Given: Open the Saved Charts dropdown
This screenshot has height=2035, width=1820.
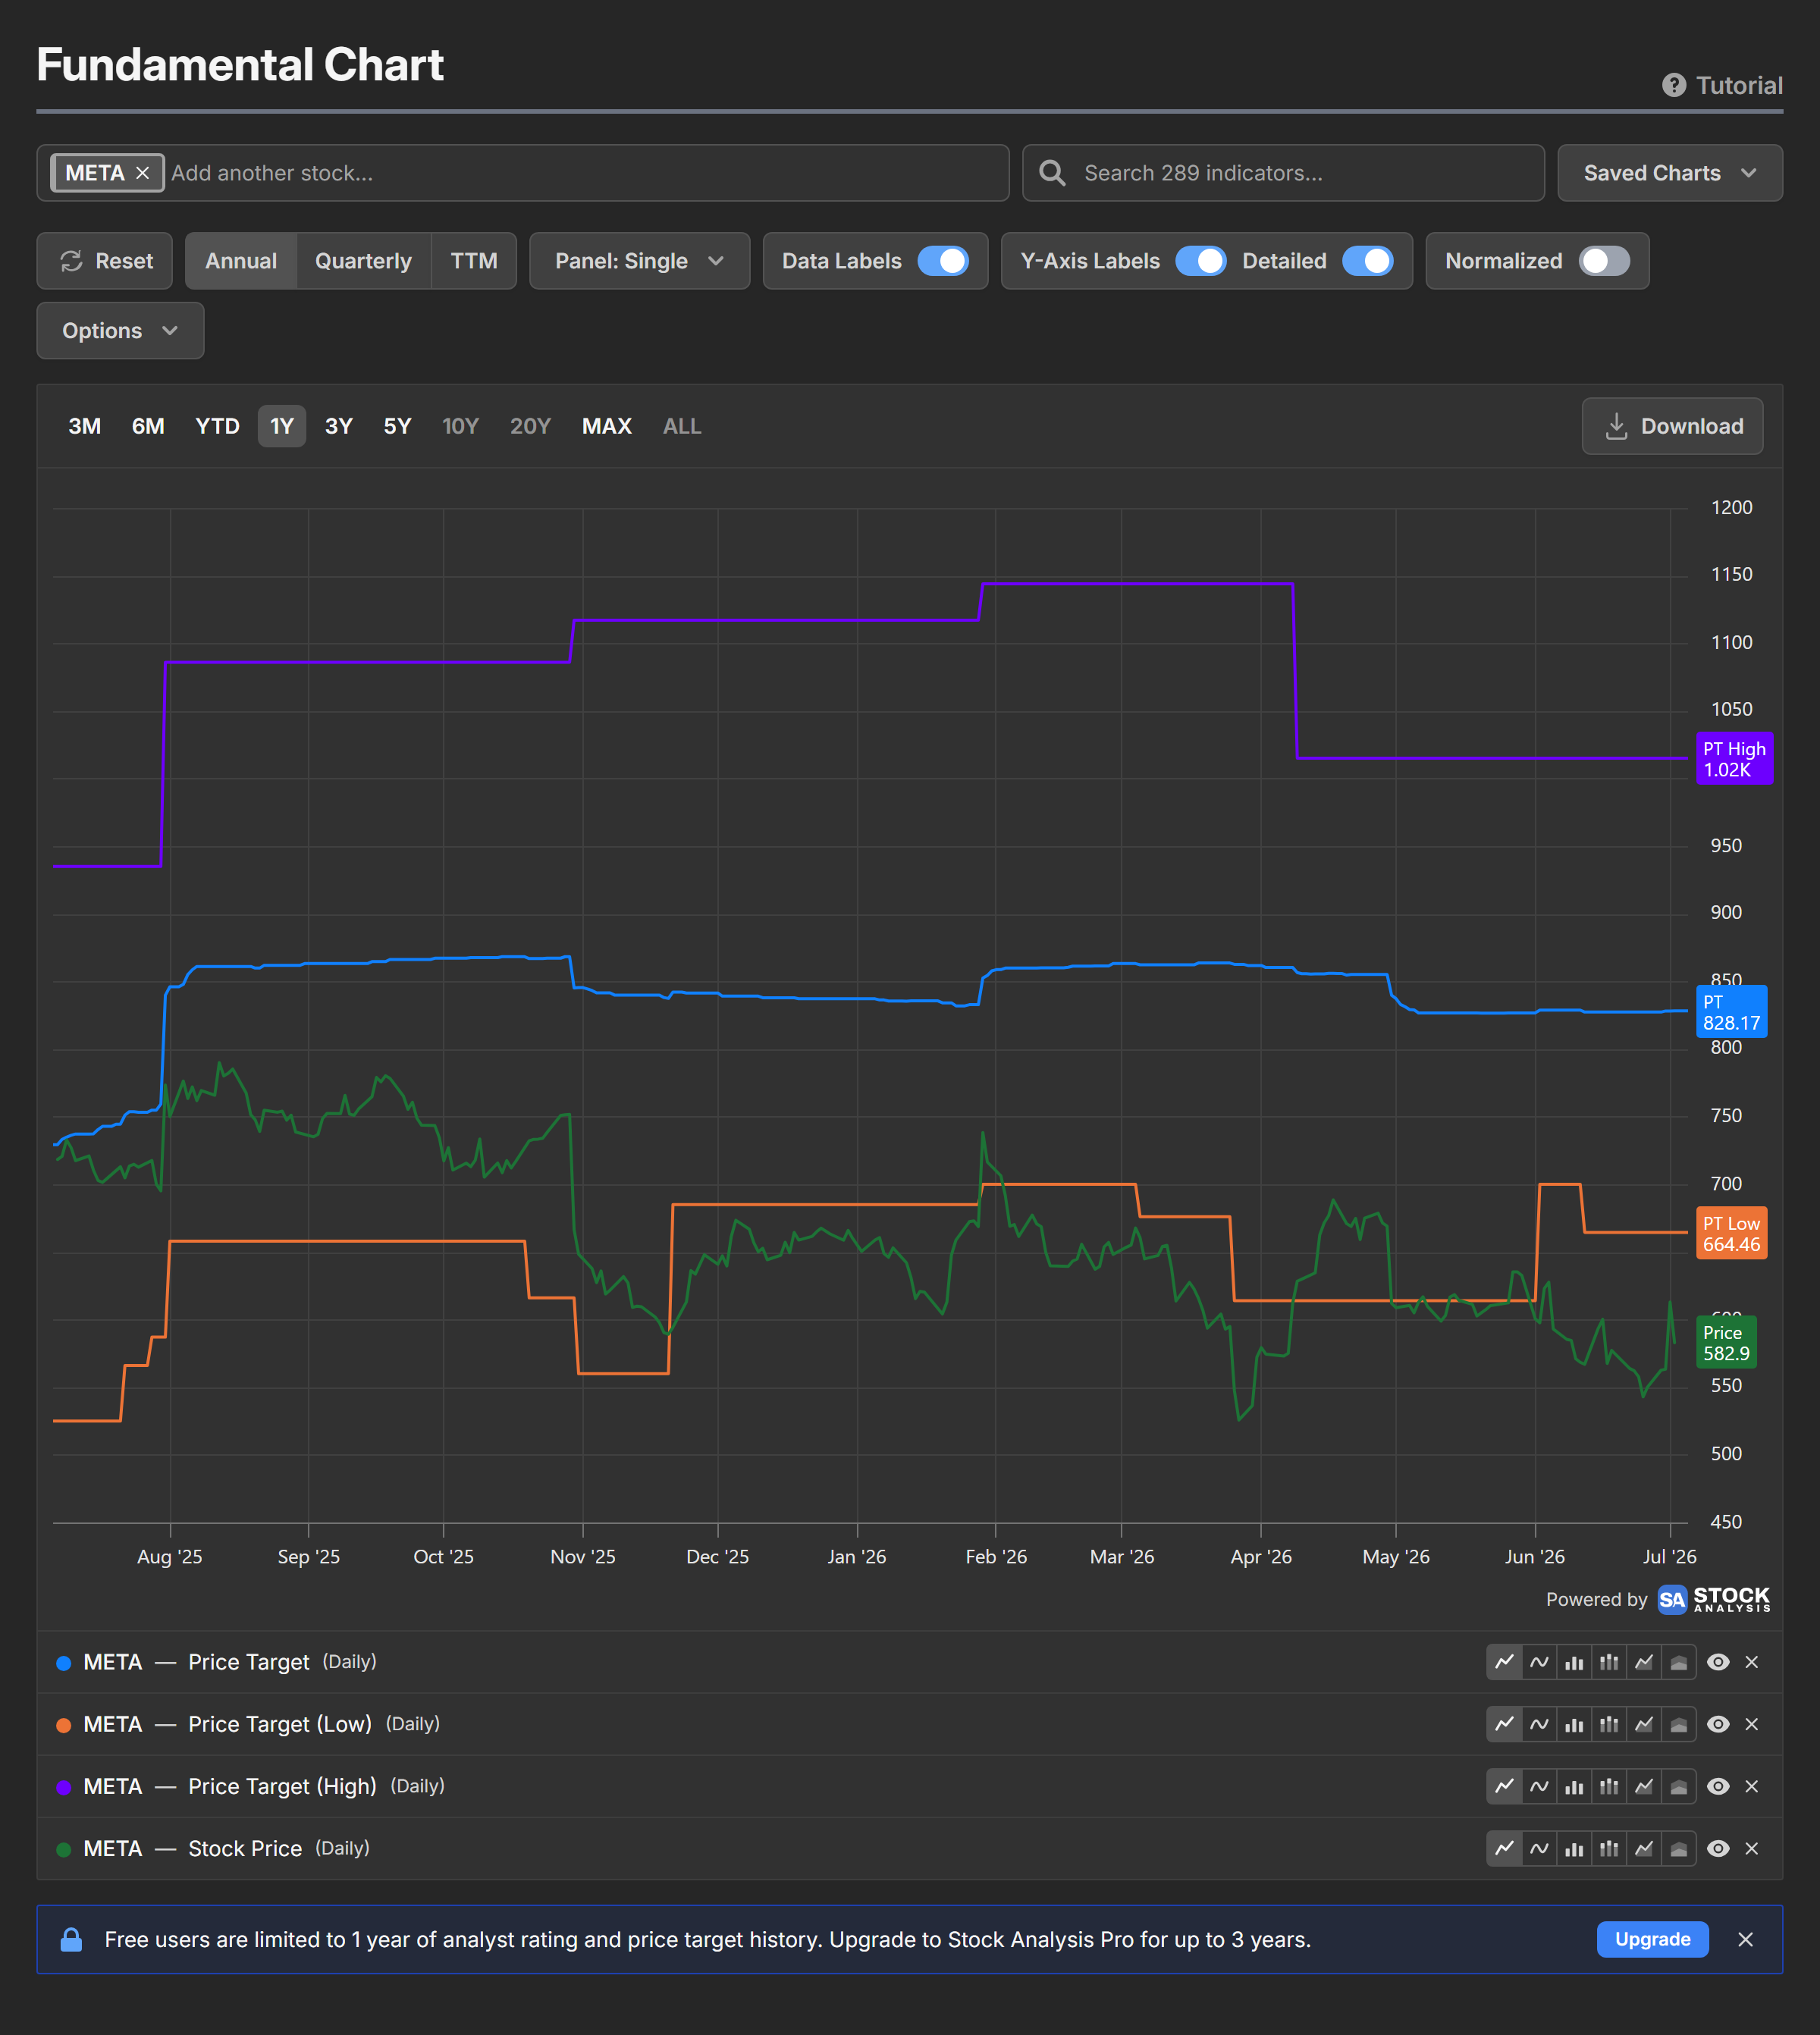Looking at the screenshot, I should 1669,173.
